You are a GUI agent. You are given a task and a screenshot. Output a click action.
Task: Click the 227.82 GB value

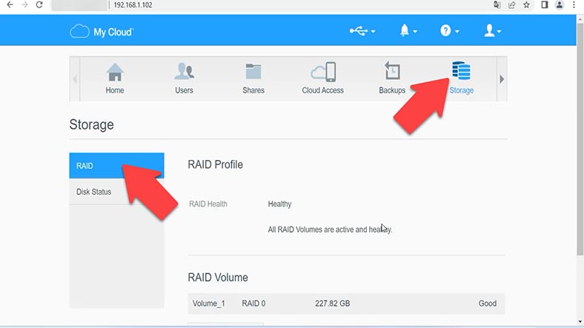(332, 304)
